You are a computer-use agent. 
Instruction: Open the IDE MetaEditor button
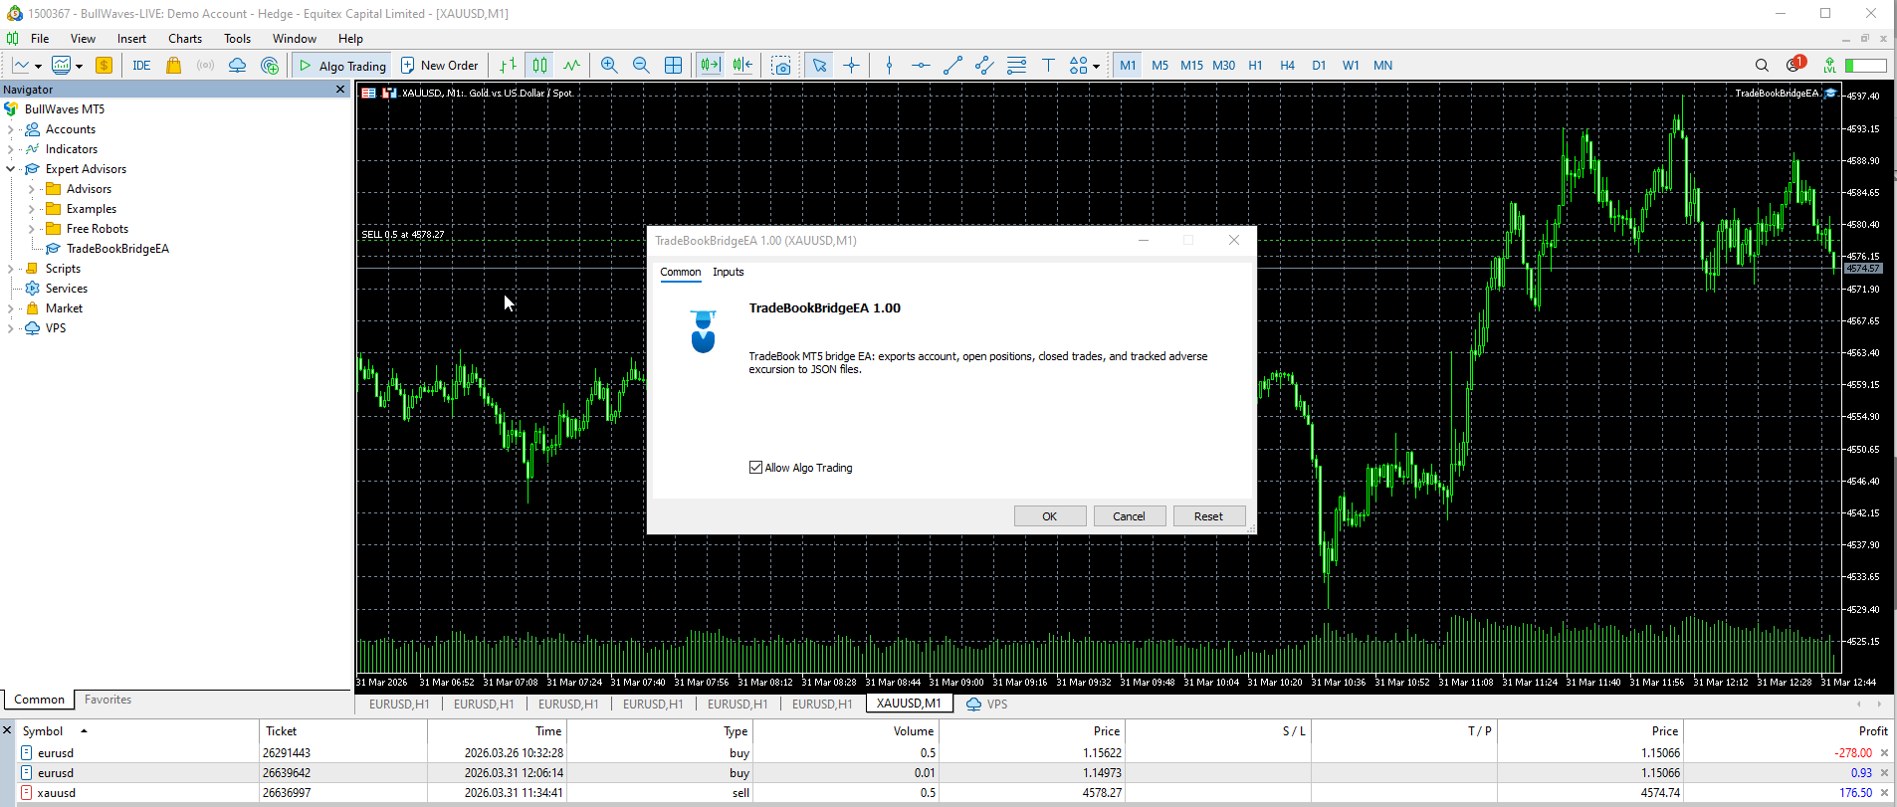tap(141, 66)
